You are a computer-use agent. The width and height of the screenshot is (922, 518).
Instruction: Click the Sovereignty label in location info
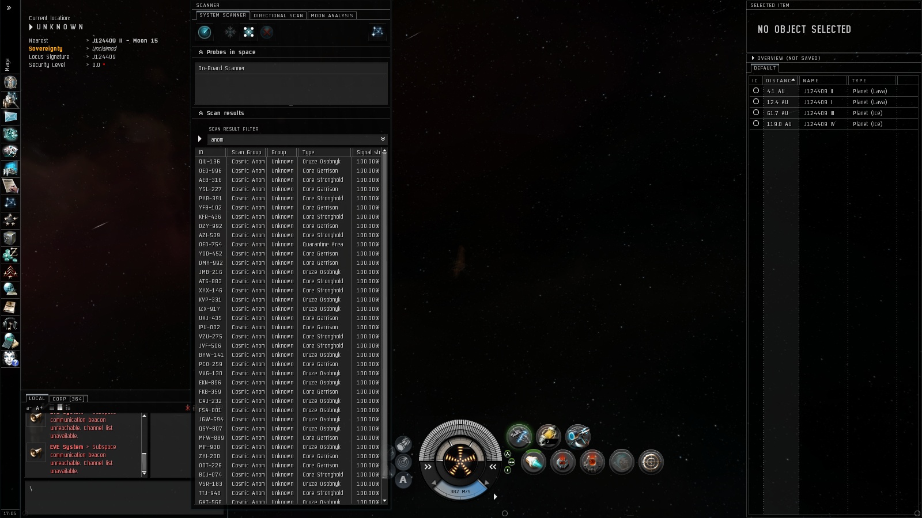pyautogui.click(x=46, y=49)
